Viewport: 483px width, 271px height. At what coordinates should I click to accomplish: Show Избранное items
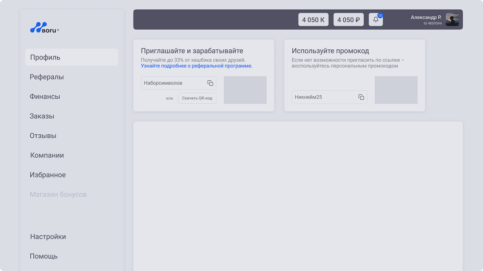tap(48, 175)
